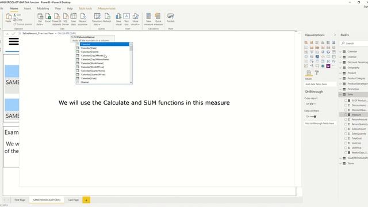Image resolution: width=368 pixels, height=207 pixels.
Task: Click the Copy command icon
Action: click(15, 20)
